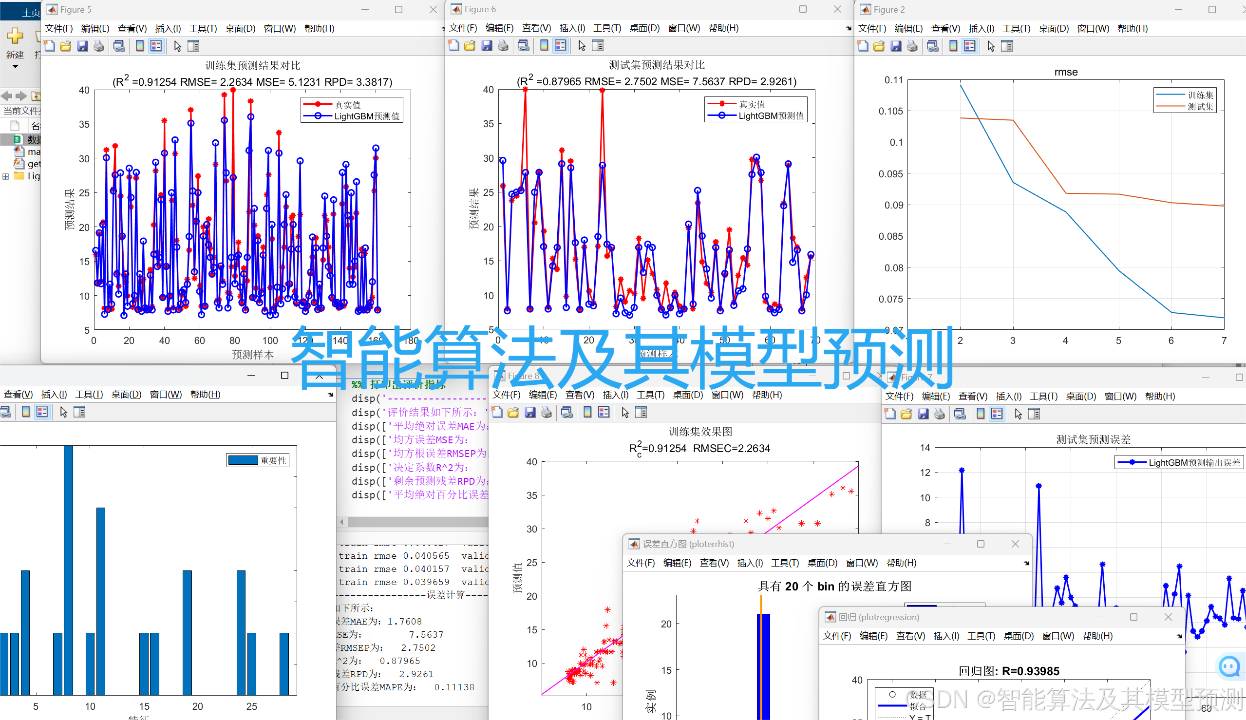The width and height of the screenshot is (1246, 720).
Task: Create a new figure from Figure 8 toolbar
Action: 497,412
